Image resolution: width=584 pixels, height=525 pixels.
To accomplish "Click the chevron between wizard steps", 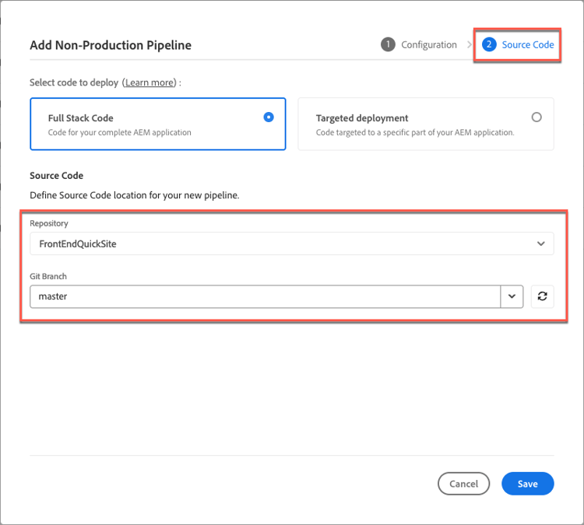I will (x=470, y=44).
